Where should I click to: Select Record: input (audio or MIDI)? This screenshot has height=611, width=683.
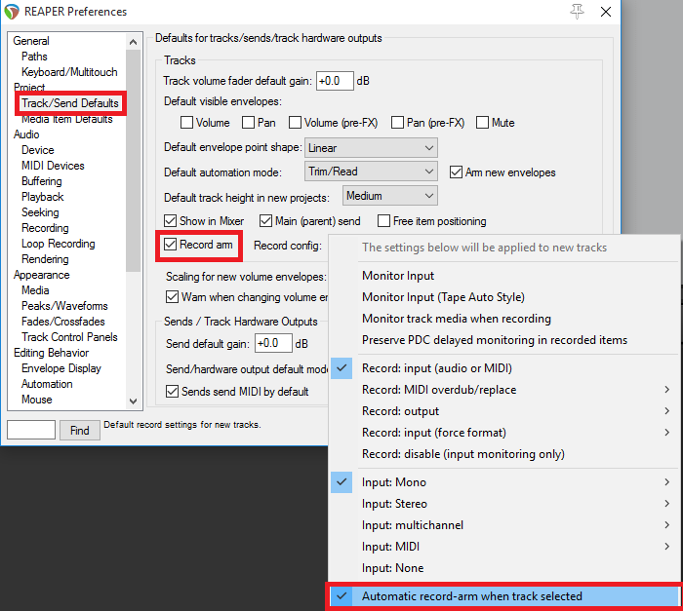[504, 368]
